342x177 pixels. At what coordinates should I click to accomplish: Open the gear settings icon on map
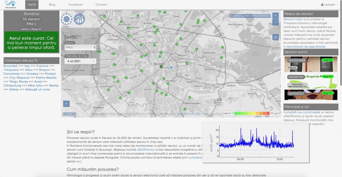[x=66, y=19]
